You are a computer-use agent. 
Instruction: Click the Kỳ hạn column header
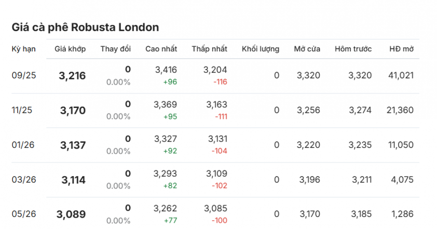(x=24, y=49)
